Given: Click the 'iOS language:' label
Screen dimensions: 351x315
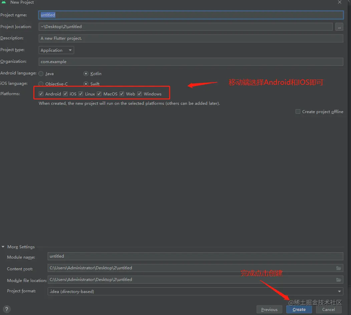Looking at the screenshot, I should click(x=14, y=83).
